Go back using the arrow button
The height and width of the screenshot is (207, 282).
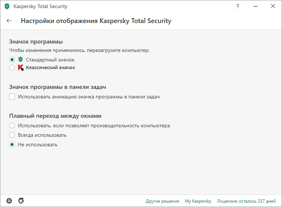tap(9, 21)
